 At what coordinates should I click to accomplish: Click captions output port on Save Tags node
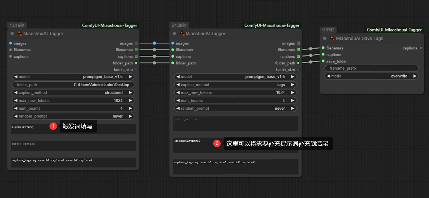coord(421,48)
